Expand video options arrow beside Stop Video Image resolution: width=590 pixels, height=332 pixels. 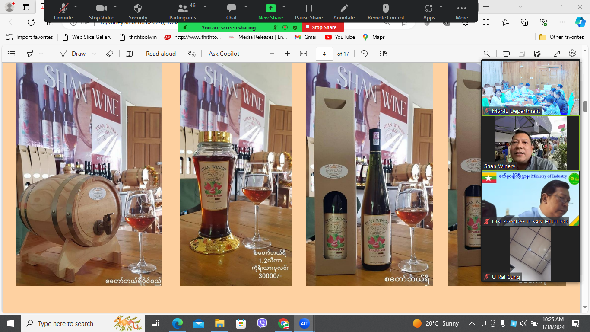point(115,6)
